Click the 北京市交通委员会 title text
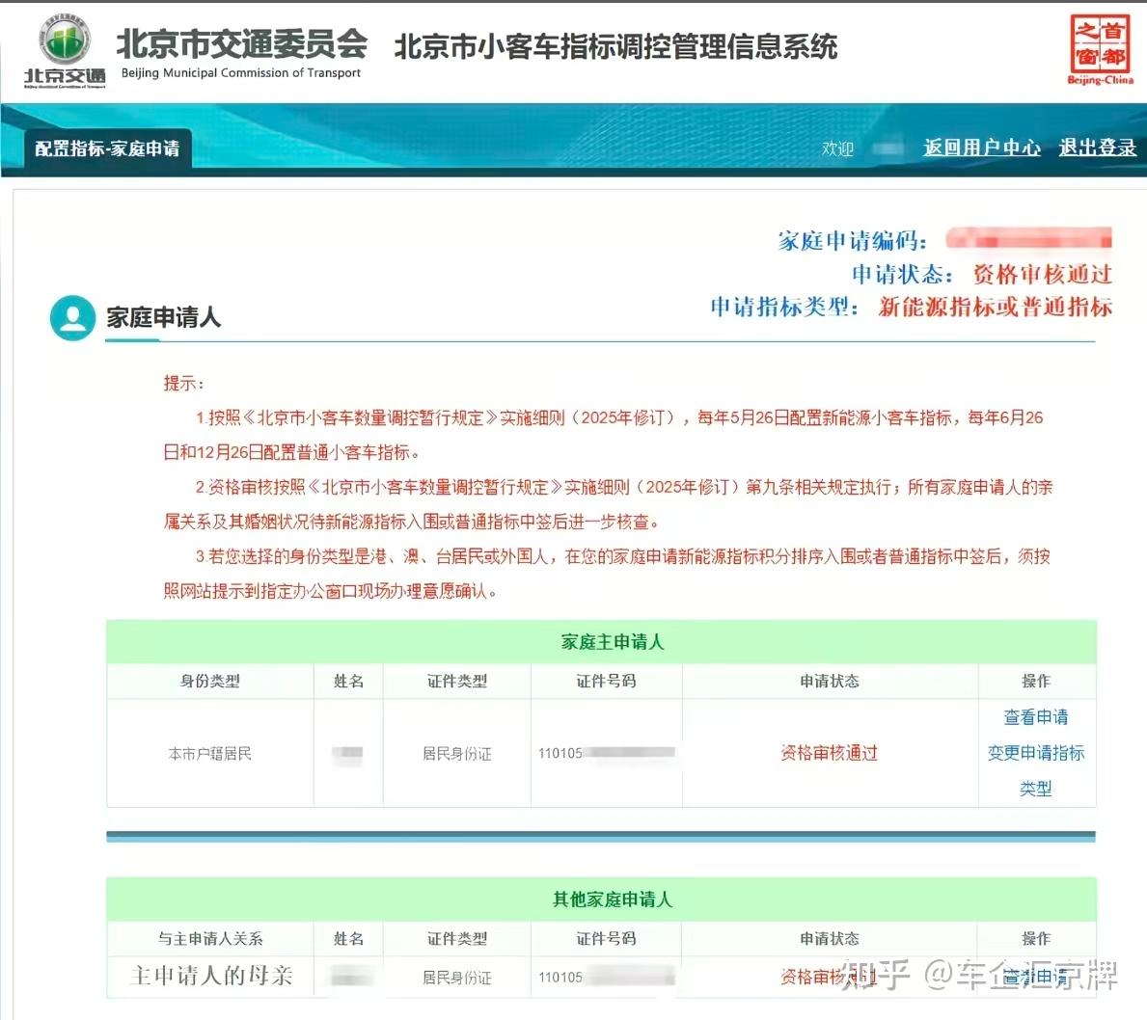Viewport: 1147px width, 1020px height. 242,43
